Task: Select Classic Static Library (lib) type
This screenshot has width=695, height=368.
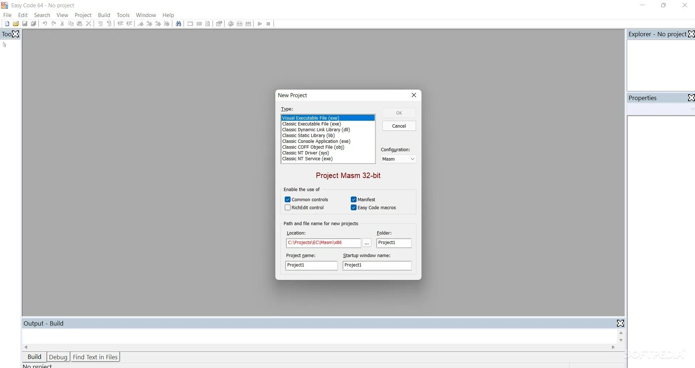Action: (328, 135)
